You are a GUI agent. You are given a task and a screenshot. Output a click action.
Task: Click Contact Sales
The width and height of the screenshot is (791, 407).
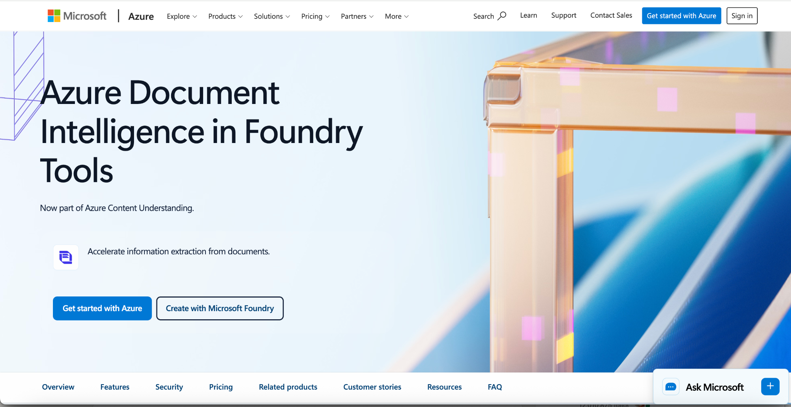click(611, 15)
